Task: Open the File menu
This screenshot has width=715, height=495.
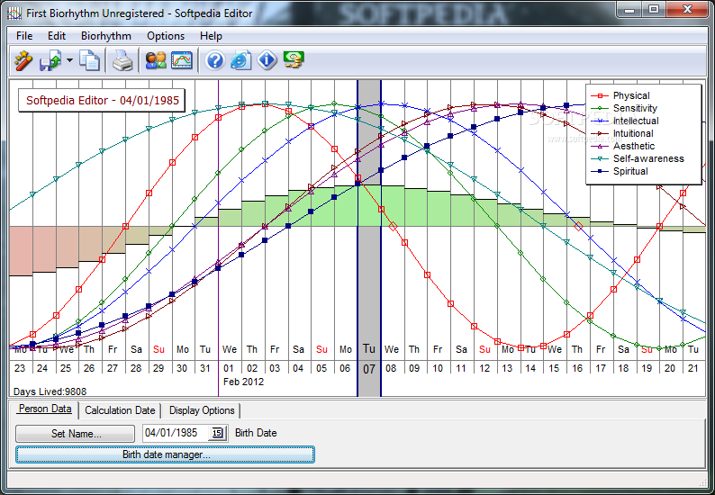Action: click(x=24, y=36)
